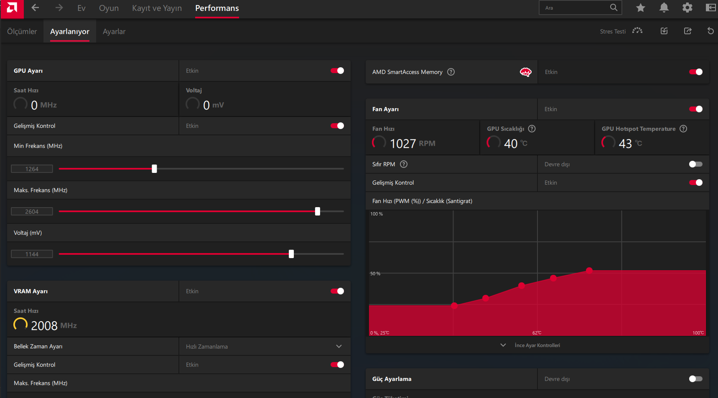Click the Fan Hızı (PWM) / Sıcaklık graph title
718x398 pixels.
click(422, 201)
